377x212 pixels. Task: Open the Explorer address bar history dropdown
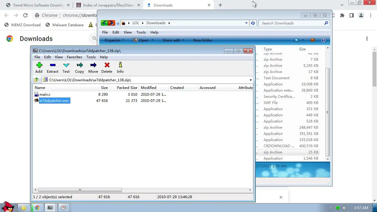click(x=247, y=23)
